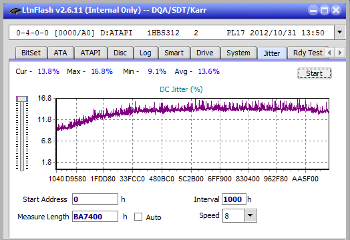Click the DC Jitter (%) chart title
This screenshot has height=240, width=350.
[x=181, y=89]
